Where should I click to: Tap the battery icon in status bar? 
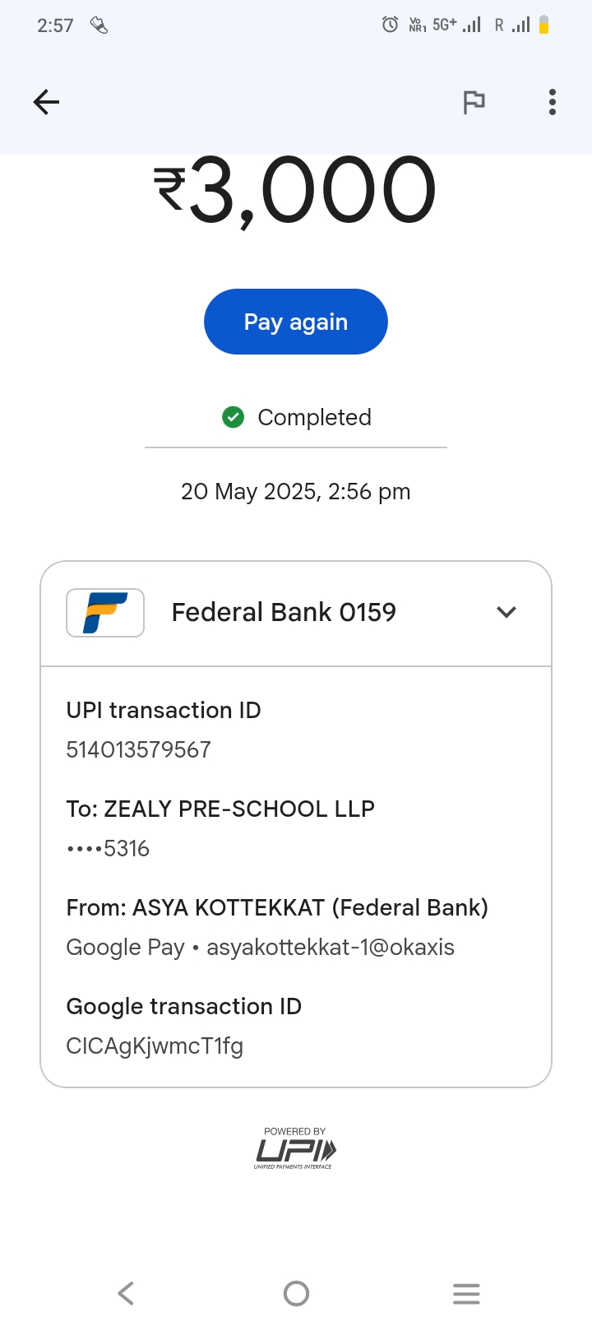point(543,25)
